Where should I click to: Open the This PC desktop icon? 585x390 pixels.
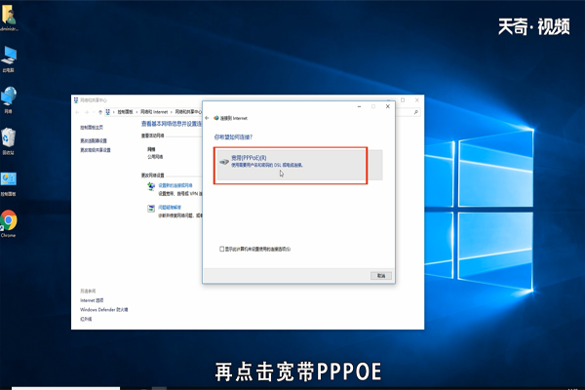click(x=8, y=58)
